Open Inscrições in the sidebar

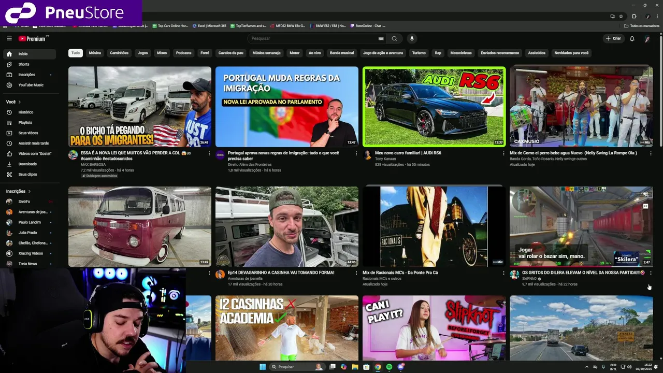tap(29, 75)
